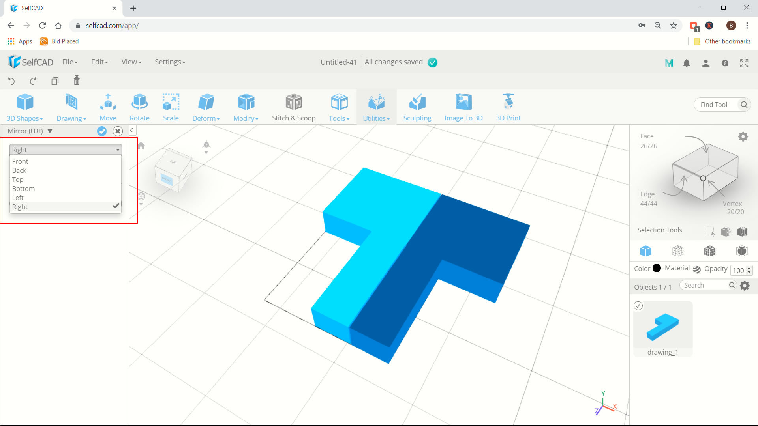
Task: Open the Image To 3D tool
Action: coord(463,107)
